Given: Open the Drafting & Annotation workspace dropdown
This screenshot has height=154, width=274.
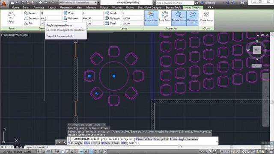Looking at the screenshot, I should pyautogui.click(x=78, y=3).
